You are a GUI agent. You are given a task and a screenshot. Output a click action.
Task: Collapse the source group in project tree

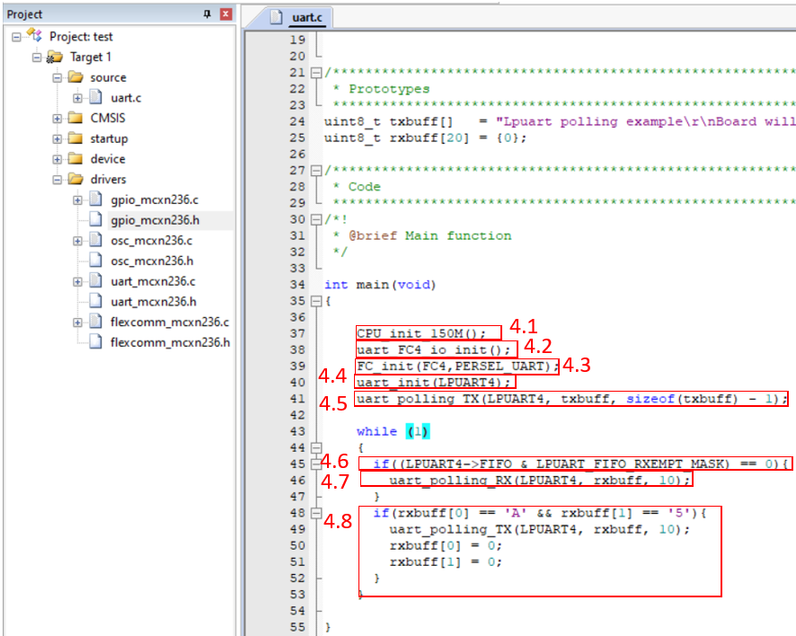click(x=57, y=77)
